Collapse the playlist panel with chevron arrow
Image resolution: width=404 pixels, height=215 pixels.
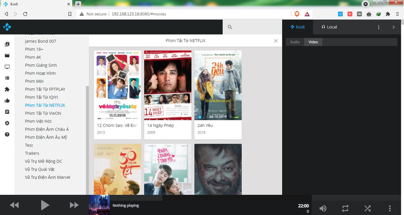coord(394,27)
